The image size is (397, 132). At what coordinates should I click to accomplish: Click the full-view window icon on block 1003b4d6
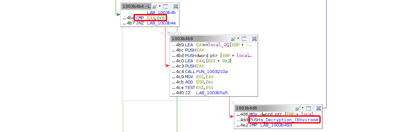pos(309,108)
